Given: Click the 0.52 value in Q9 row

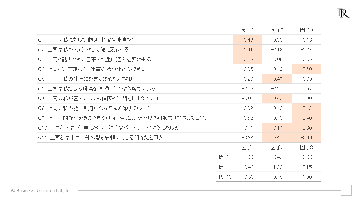Looking at the screenshot, I should 248,118.
